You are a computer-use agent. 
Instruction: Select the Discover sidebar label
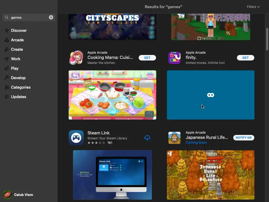[x=19, y=31]
